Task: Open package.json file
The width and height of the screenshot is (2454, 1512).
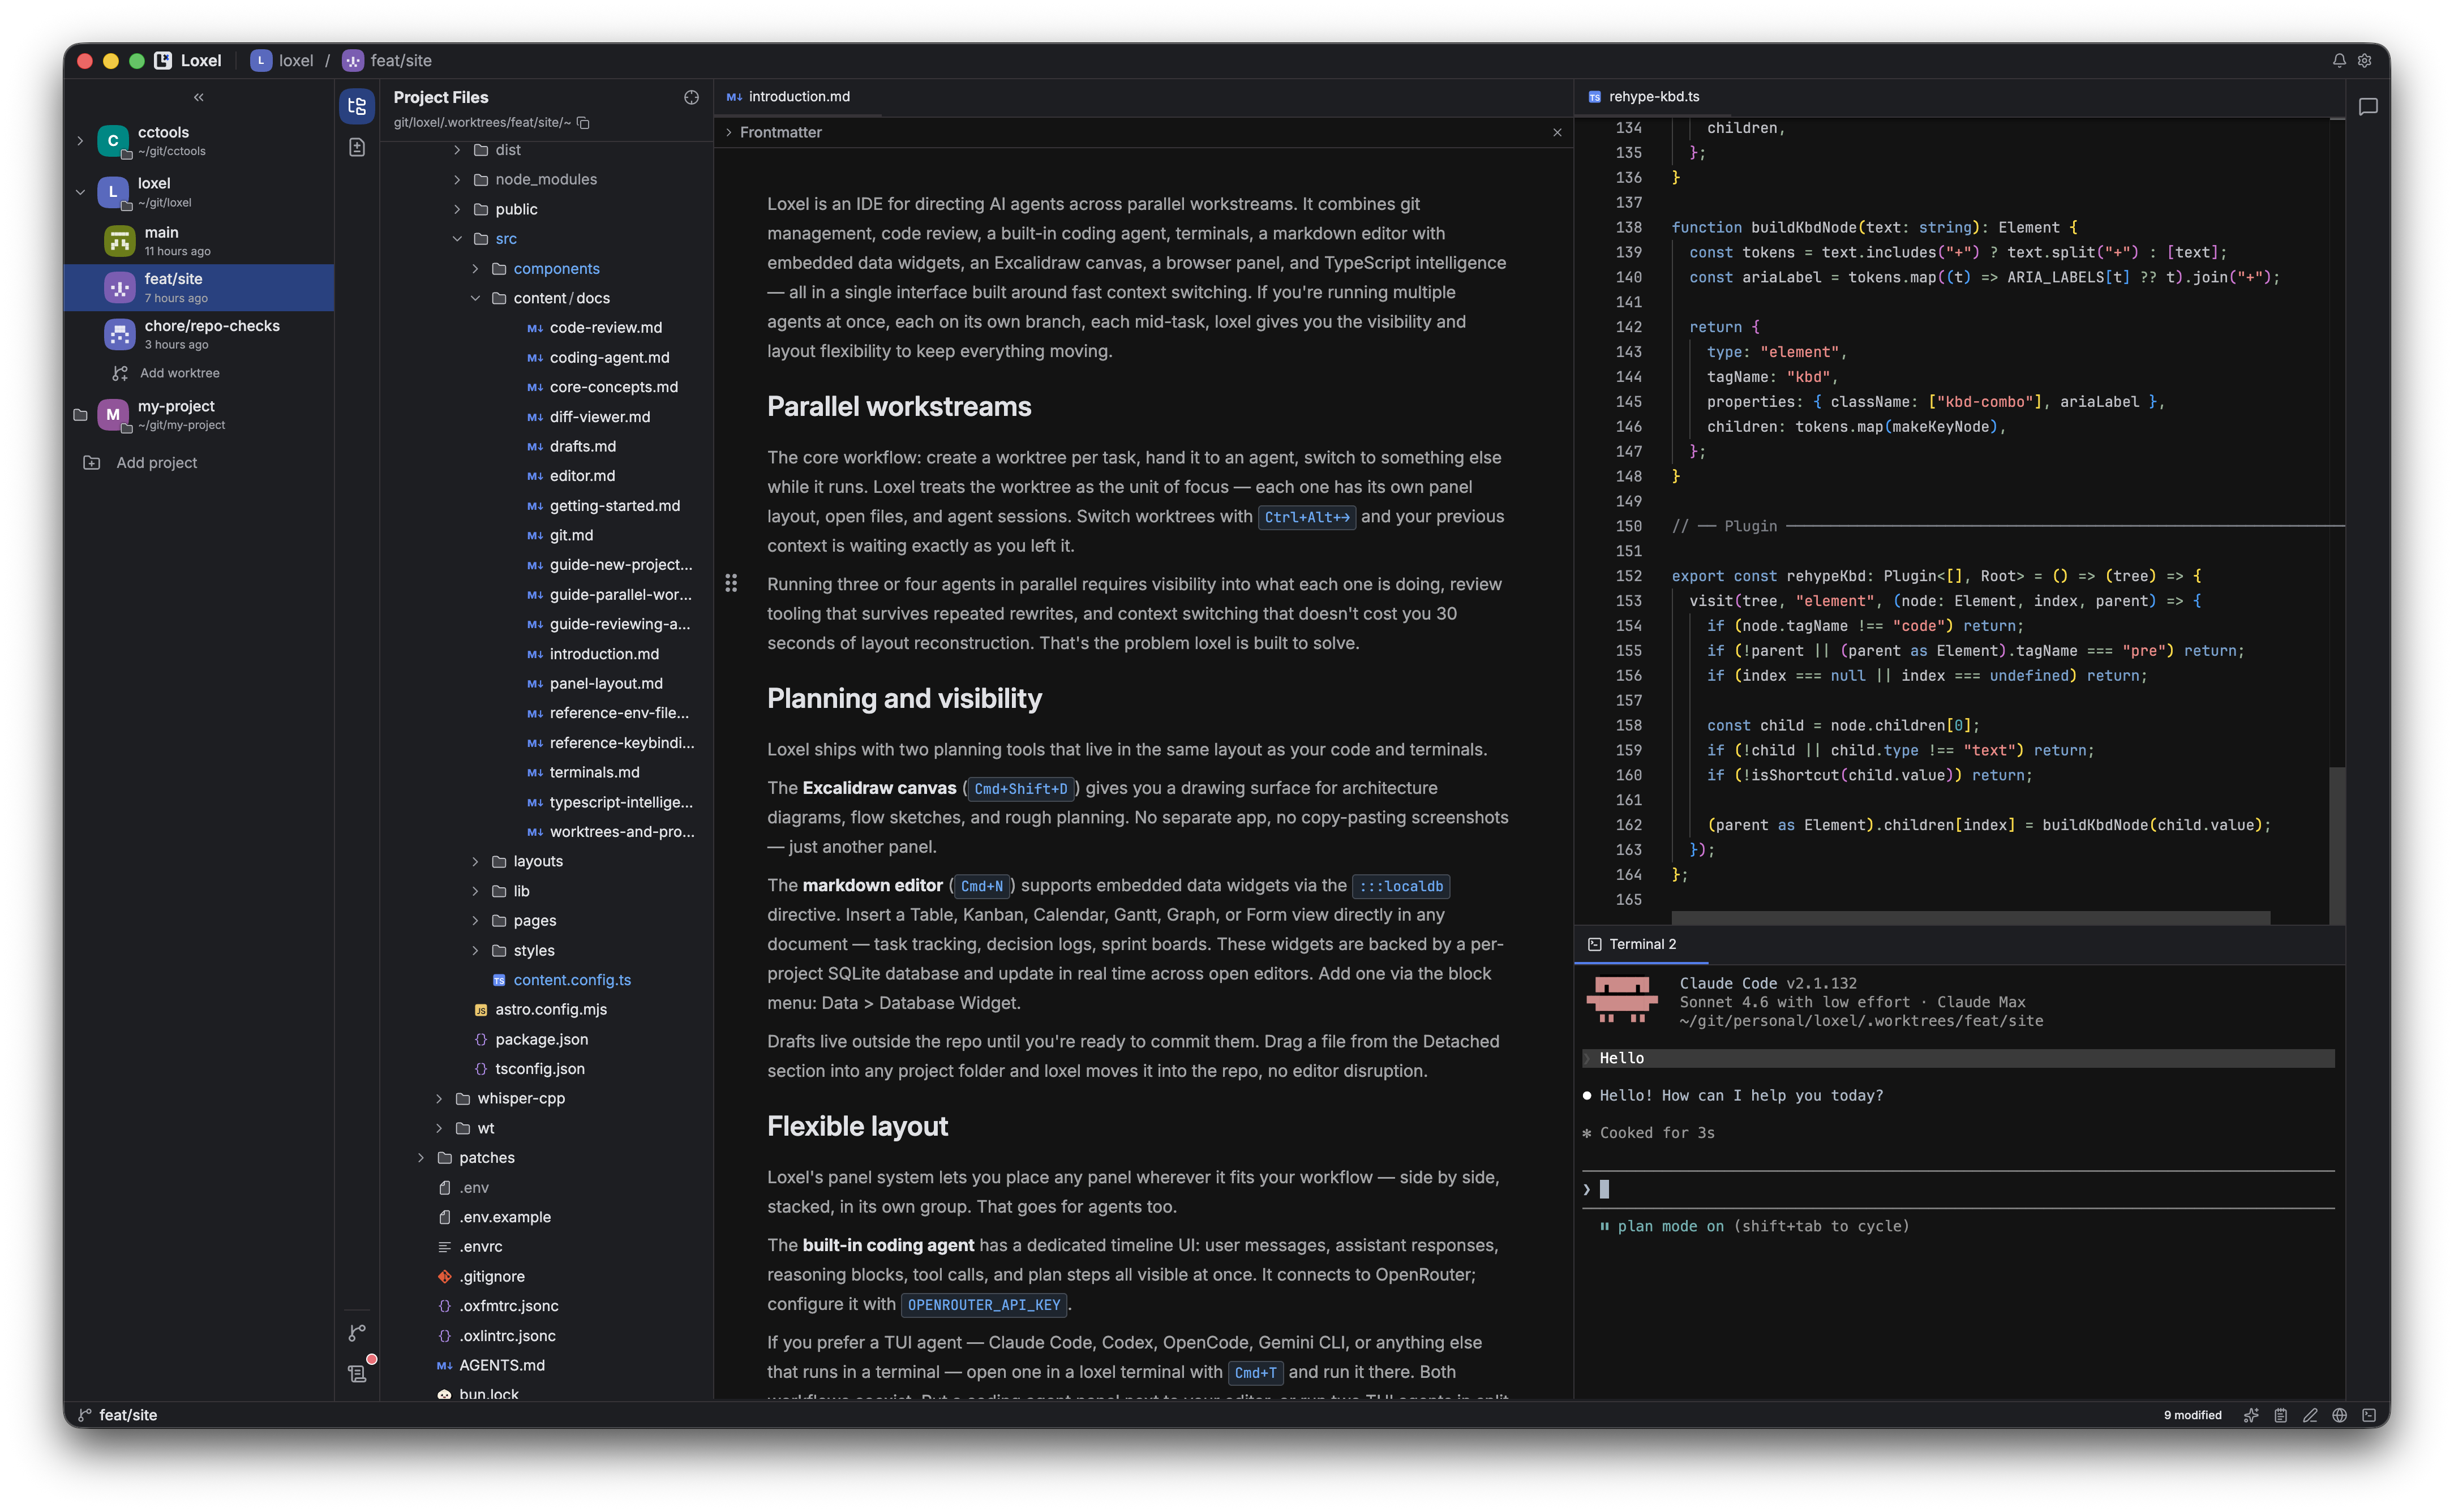Action: pos(541,1040)
